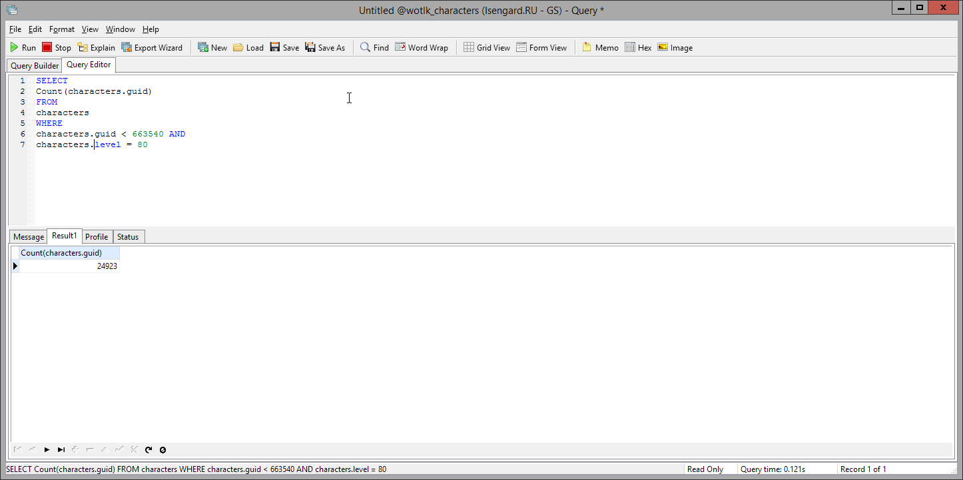The width and height of the screenshot is (963, 480).
Task: Stop the query execution
Action: pos(57,47)
